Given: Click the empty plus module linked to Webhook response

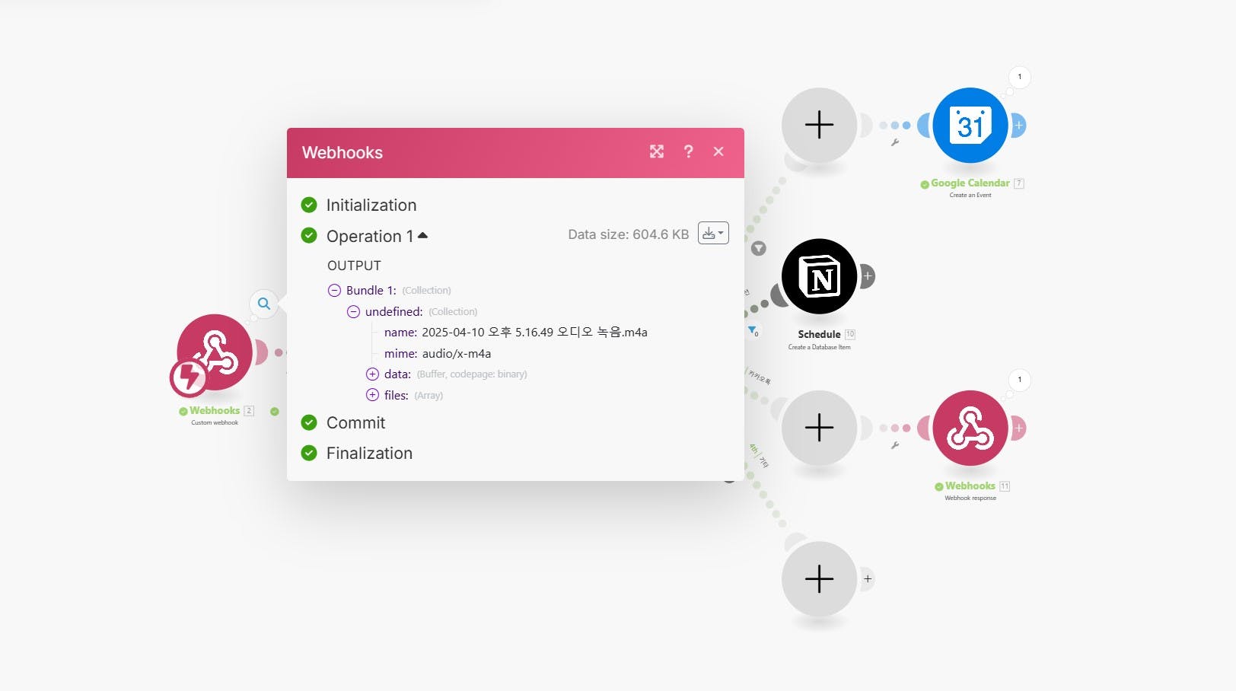Looking at the screenshot, I should click(819, 428).
